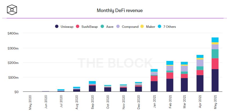Select the Sep 2020 7 Others segment
227x111 pixels.
click(x=92, y=83)
